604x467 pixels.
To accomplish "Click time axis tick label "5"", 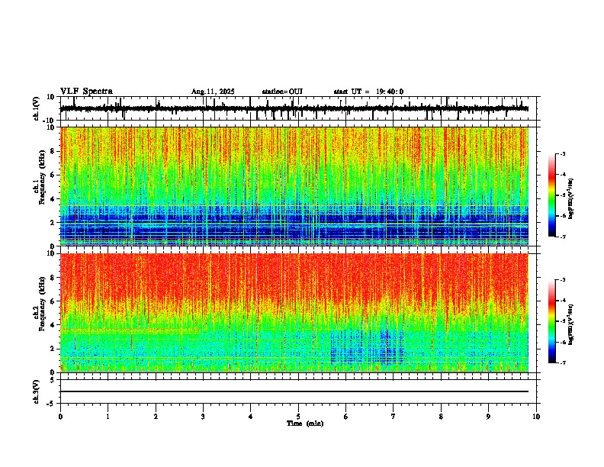I will click(x=298, y=417).
